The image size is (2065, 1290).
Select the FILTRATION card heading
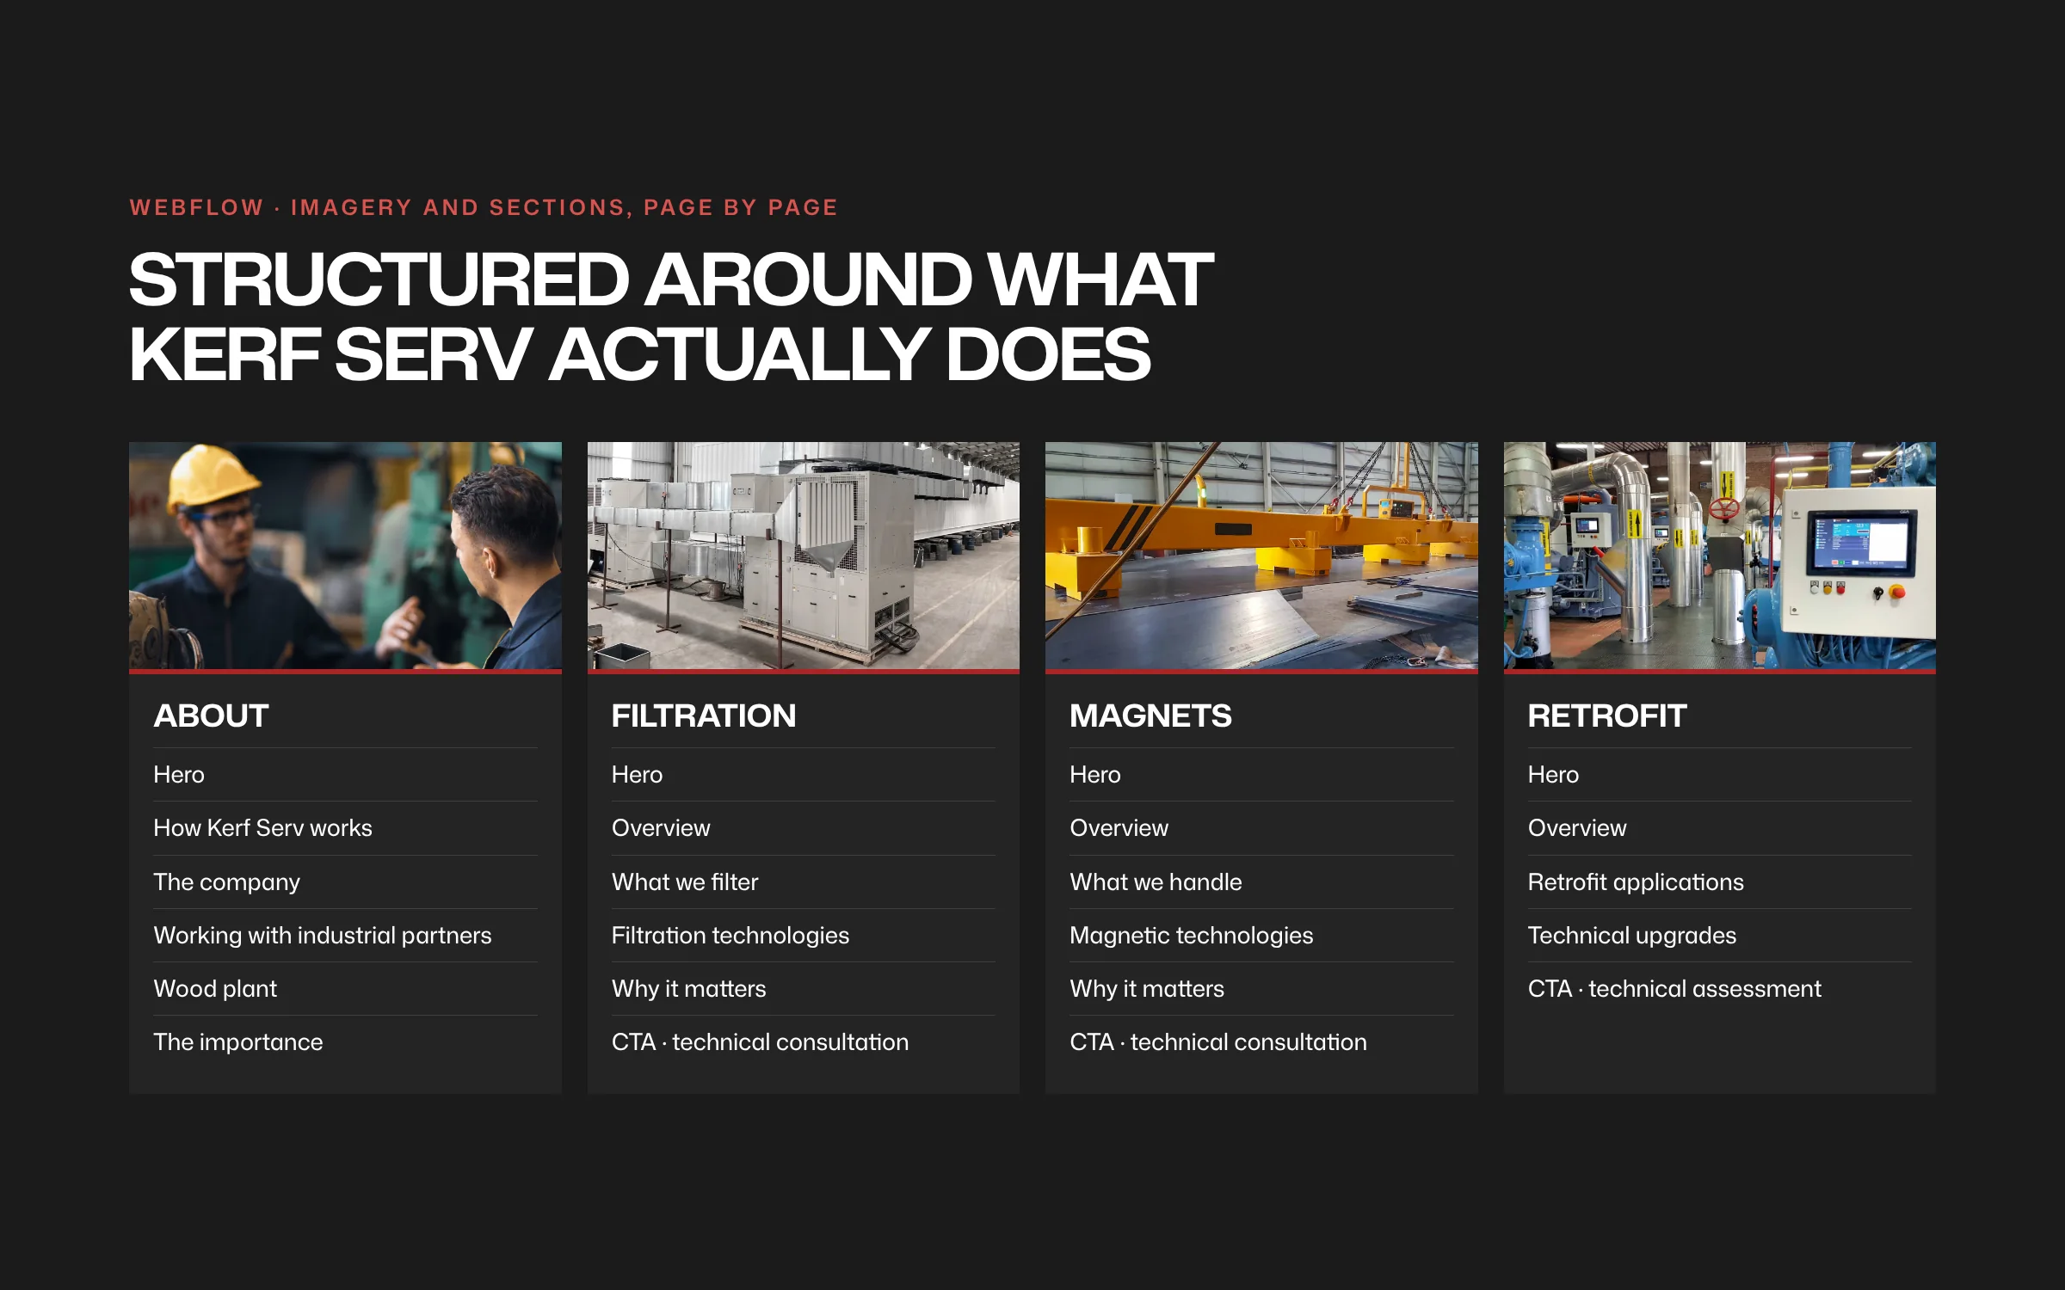pyautogui.click(x=704, y=716)
